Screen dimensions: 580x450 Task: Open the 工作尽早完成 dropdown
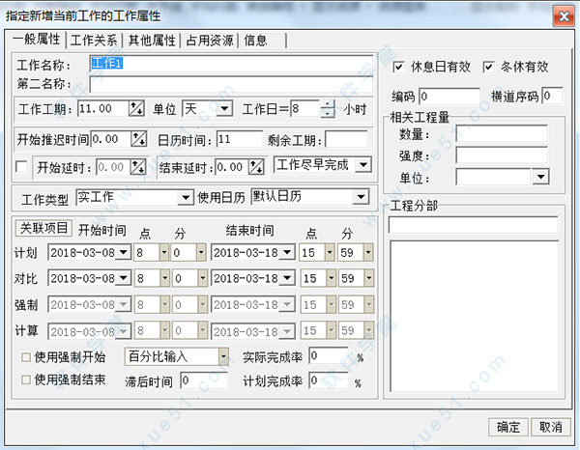tap(362, 165)
